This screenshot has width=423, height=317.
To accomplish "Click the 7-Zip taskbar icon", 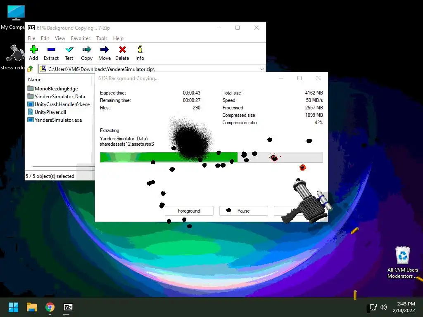I will (x=68, y=307).
